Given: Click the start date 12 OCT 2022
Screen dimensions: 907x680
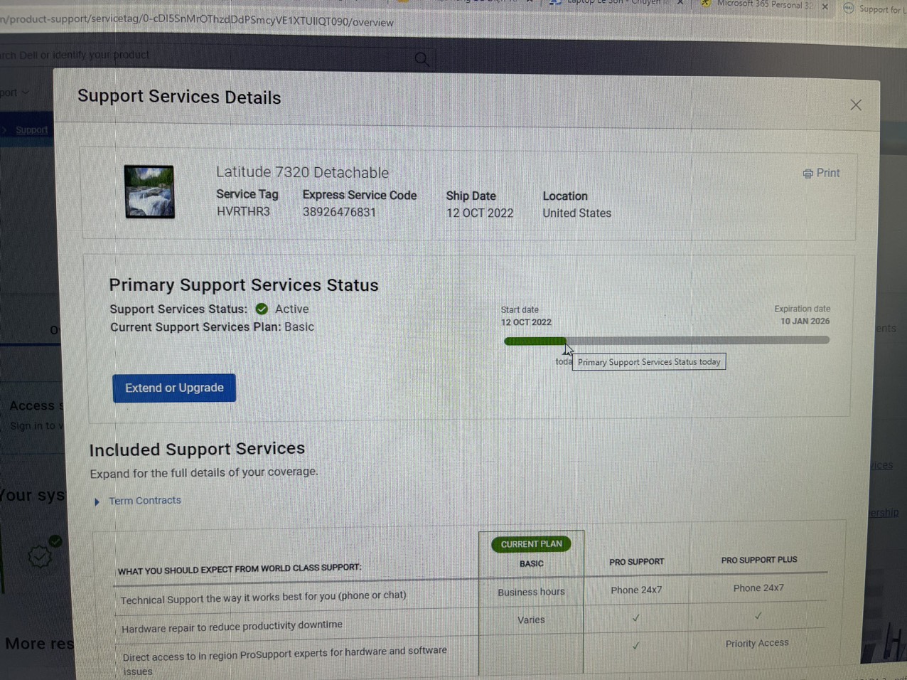Looking at the screenshot, I should pos(526,322).
